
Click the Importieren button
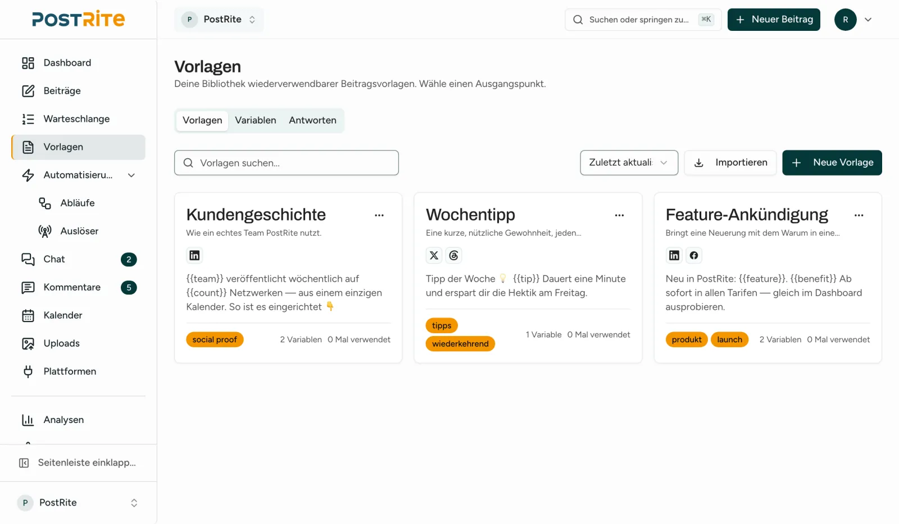point(730,163)
